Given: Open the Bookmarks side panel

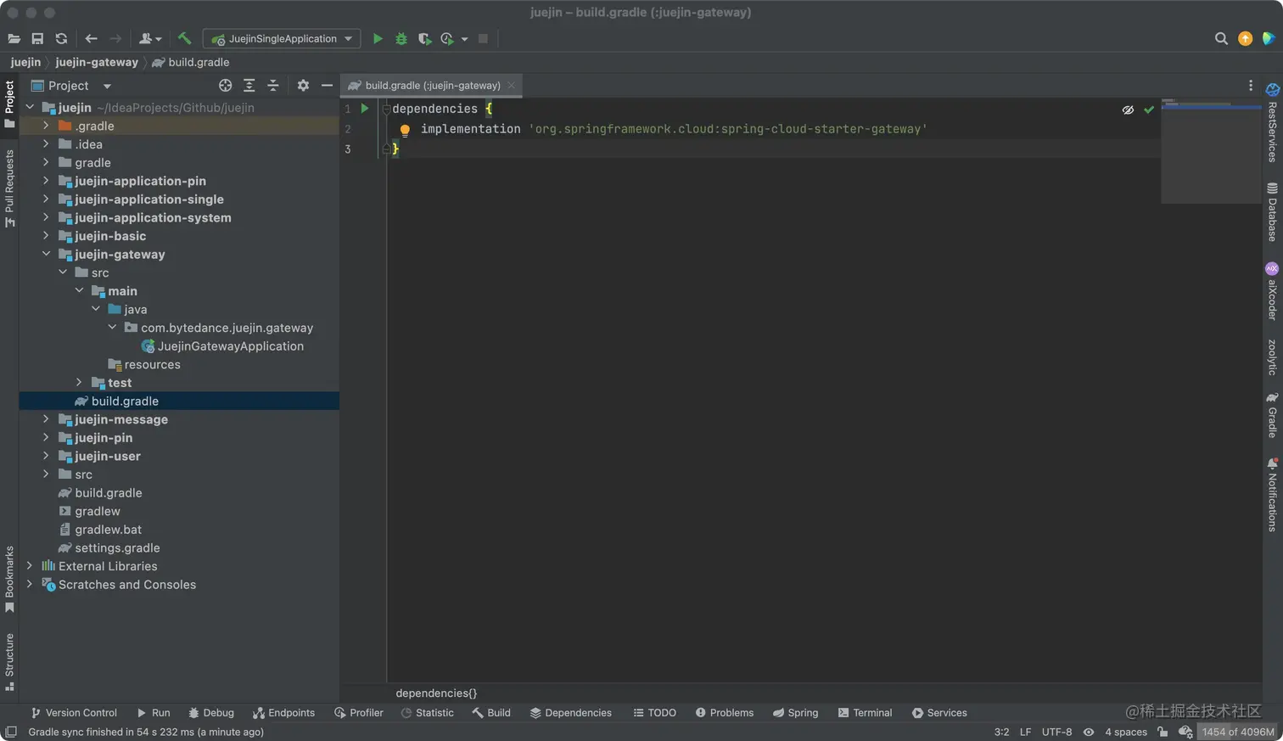Looking at the screenshot, I should (9, 579).
